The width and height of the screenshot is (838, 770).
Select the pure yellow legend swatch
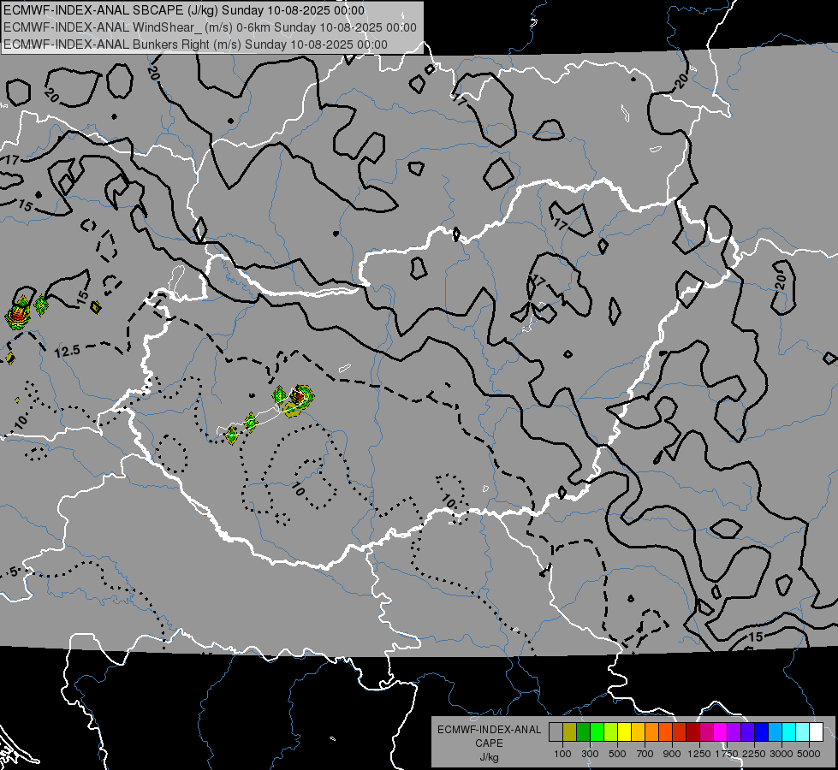(624, 731)
